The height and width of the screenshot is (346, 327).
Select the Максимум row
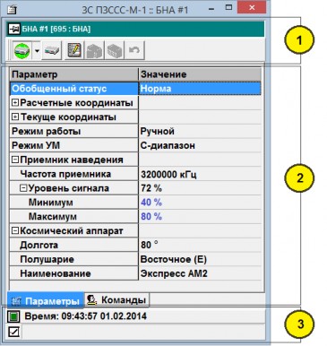[x=74, y=216]
